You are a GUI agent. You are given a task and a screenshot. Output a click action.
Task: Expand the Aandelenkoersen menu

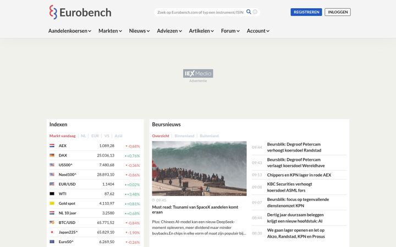coord(70,31)
